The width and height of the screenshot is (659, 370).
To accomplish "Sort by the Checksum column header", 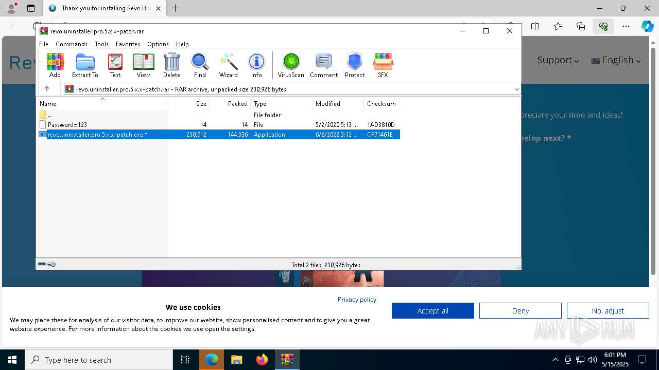I will tap(382, 103).
